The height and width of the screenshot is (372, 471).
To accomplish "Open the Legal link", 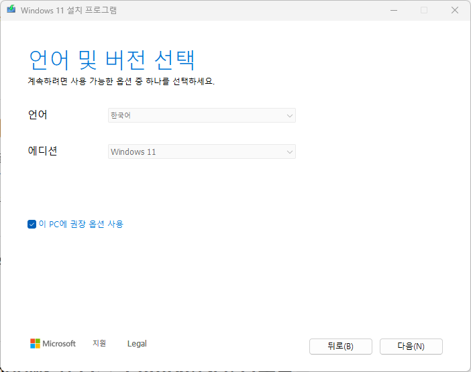I will [x=137, y=343].
